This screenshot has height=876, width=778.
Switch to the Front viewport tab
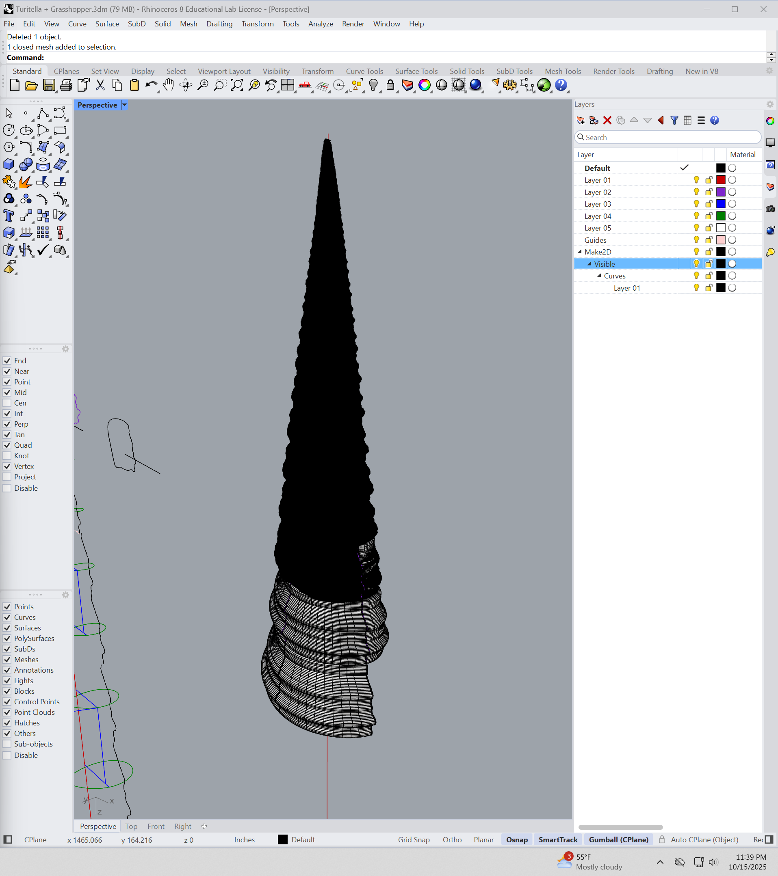point(156,826)
